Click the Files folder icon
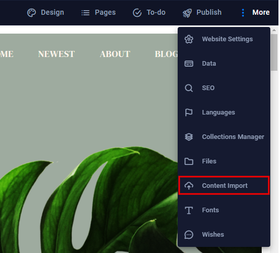 [x=189, y=161]
